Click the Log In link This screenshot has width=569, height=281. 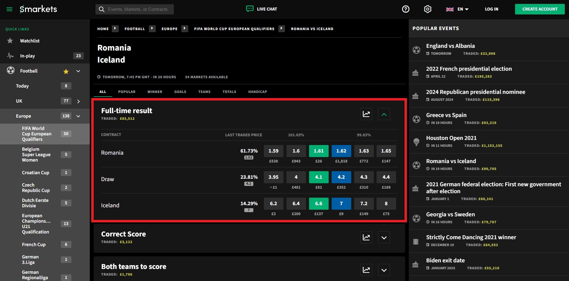pos(491,9)
